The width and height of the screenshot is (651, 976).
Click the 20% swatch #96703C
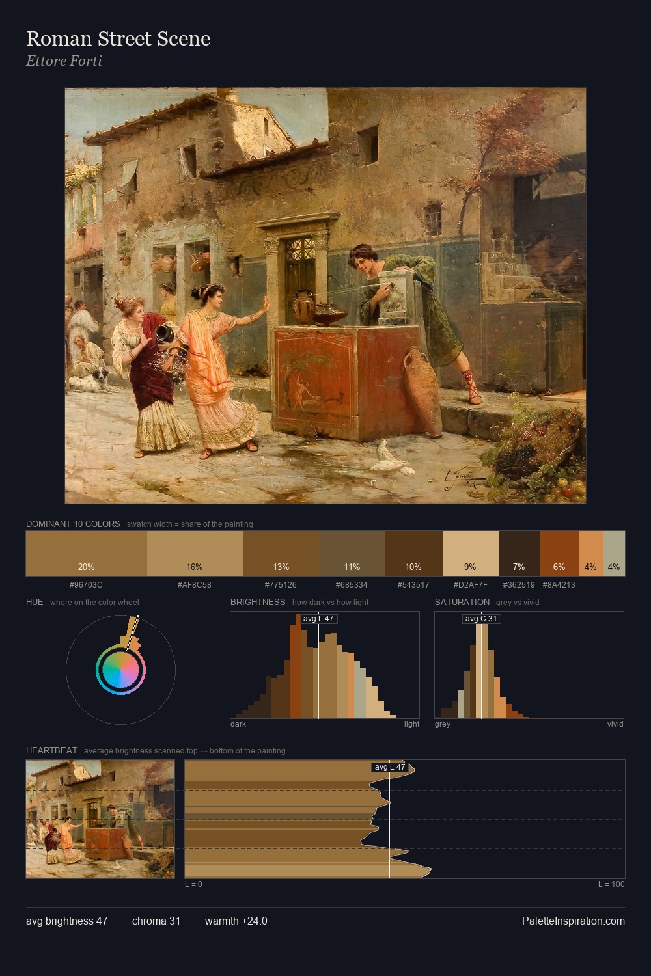(86, 554)
